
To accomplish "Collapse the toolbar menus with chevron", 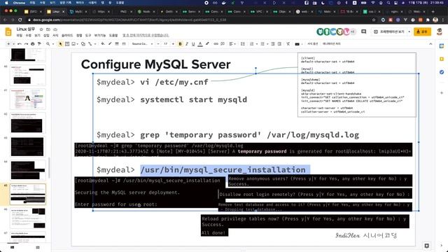I will [430, 44].
